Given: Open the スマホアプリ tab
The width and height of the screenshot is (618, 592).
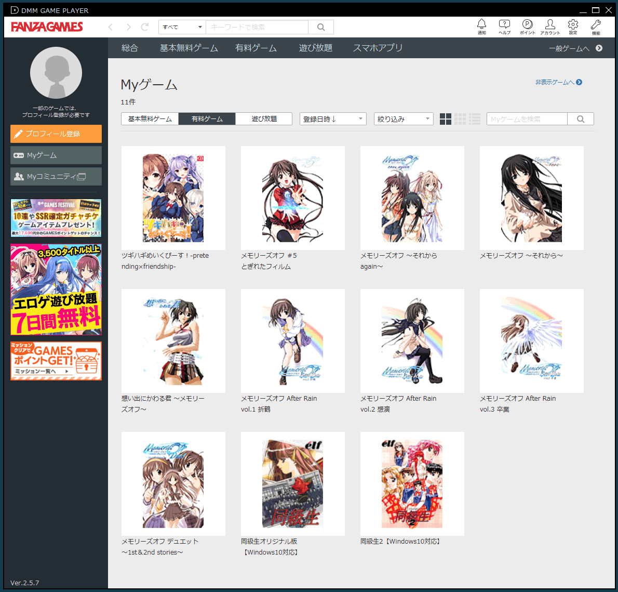Looking at the screenshot, I should [x=378, y=48].
